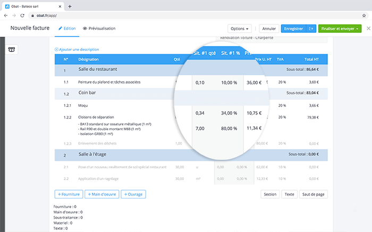372x232 pixels.
Task: Click the 34,00 % situation cell
Action: click(x=229, y=113)
